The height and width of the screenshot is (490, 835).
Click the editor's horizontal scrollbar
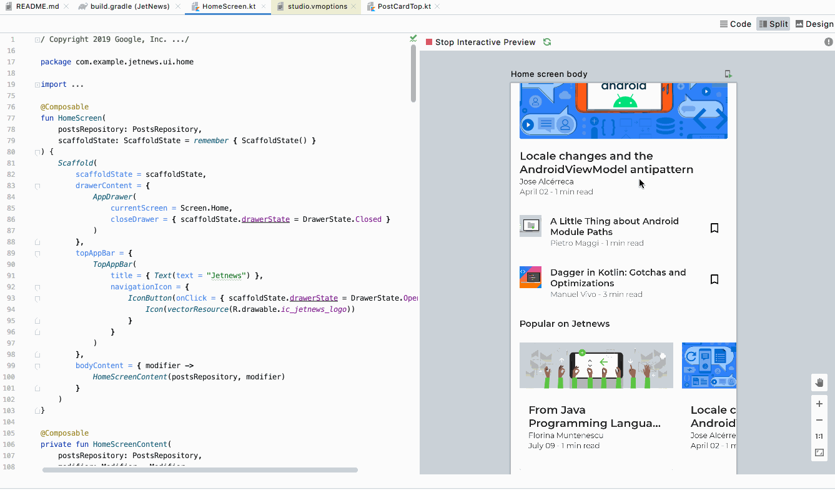[x=200, y=470]
